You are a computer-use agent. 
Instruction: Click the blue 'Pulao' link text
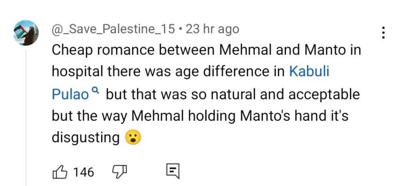point(70,94)
